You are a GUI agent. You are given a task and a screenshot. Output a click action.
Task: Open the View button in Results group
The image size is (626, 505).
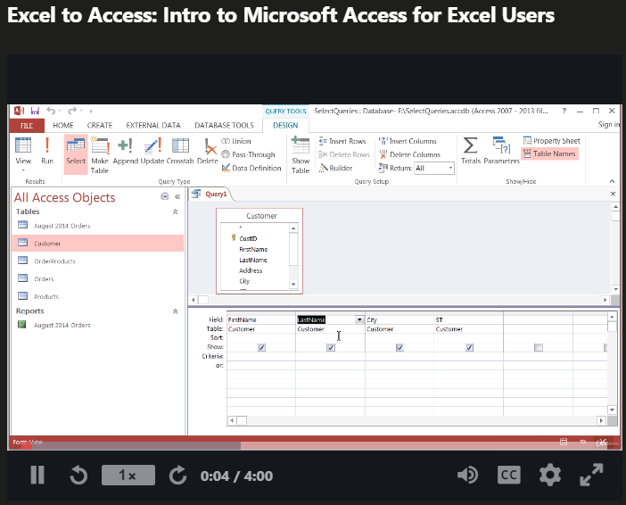23,151
